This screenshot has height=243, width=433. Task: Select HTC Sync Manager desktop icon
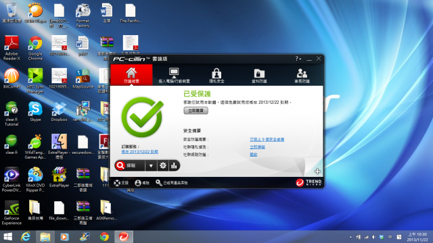(x=35, y=81)
